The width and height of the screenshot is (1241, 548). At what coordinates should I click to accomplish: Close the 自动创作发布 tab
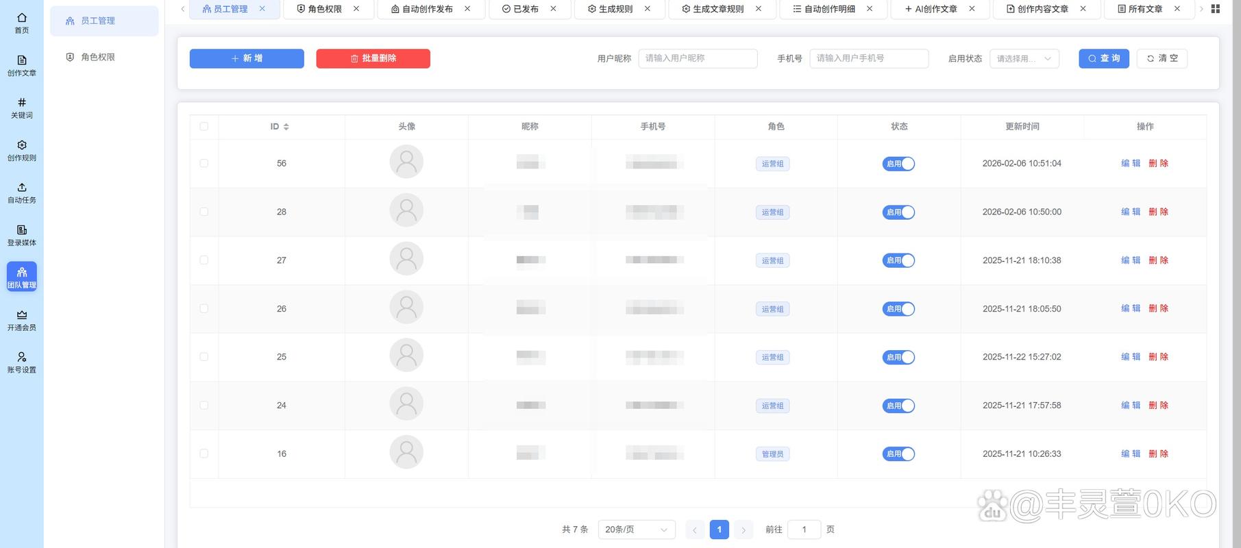click(x=467, y=9)
